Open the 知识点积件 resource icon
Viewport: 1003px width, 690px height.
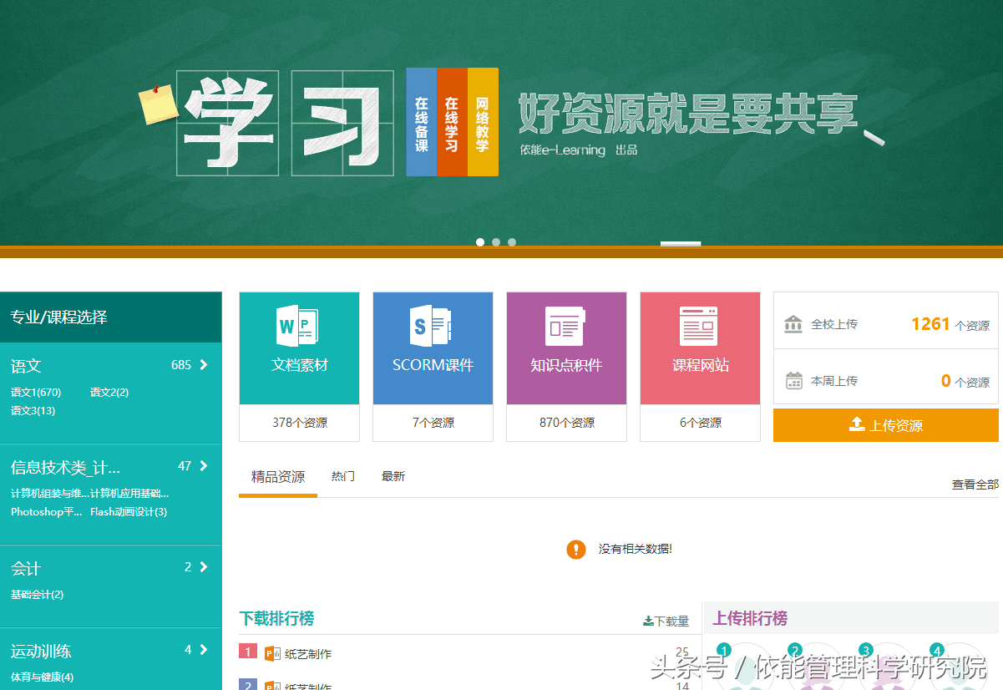click(x=566, y=327)
